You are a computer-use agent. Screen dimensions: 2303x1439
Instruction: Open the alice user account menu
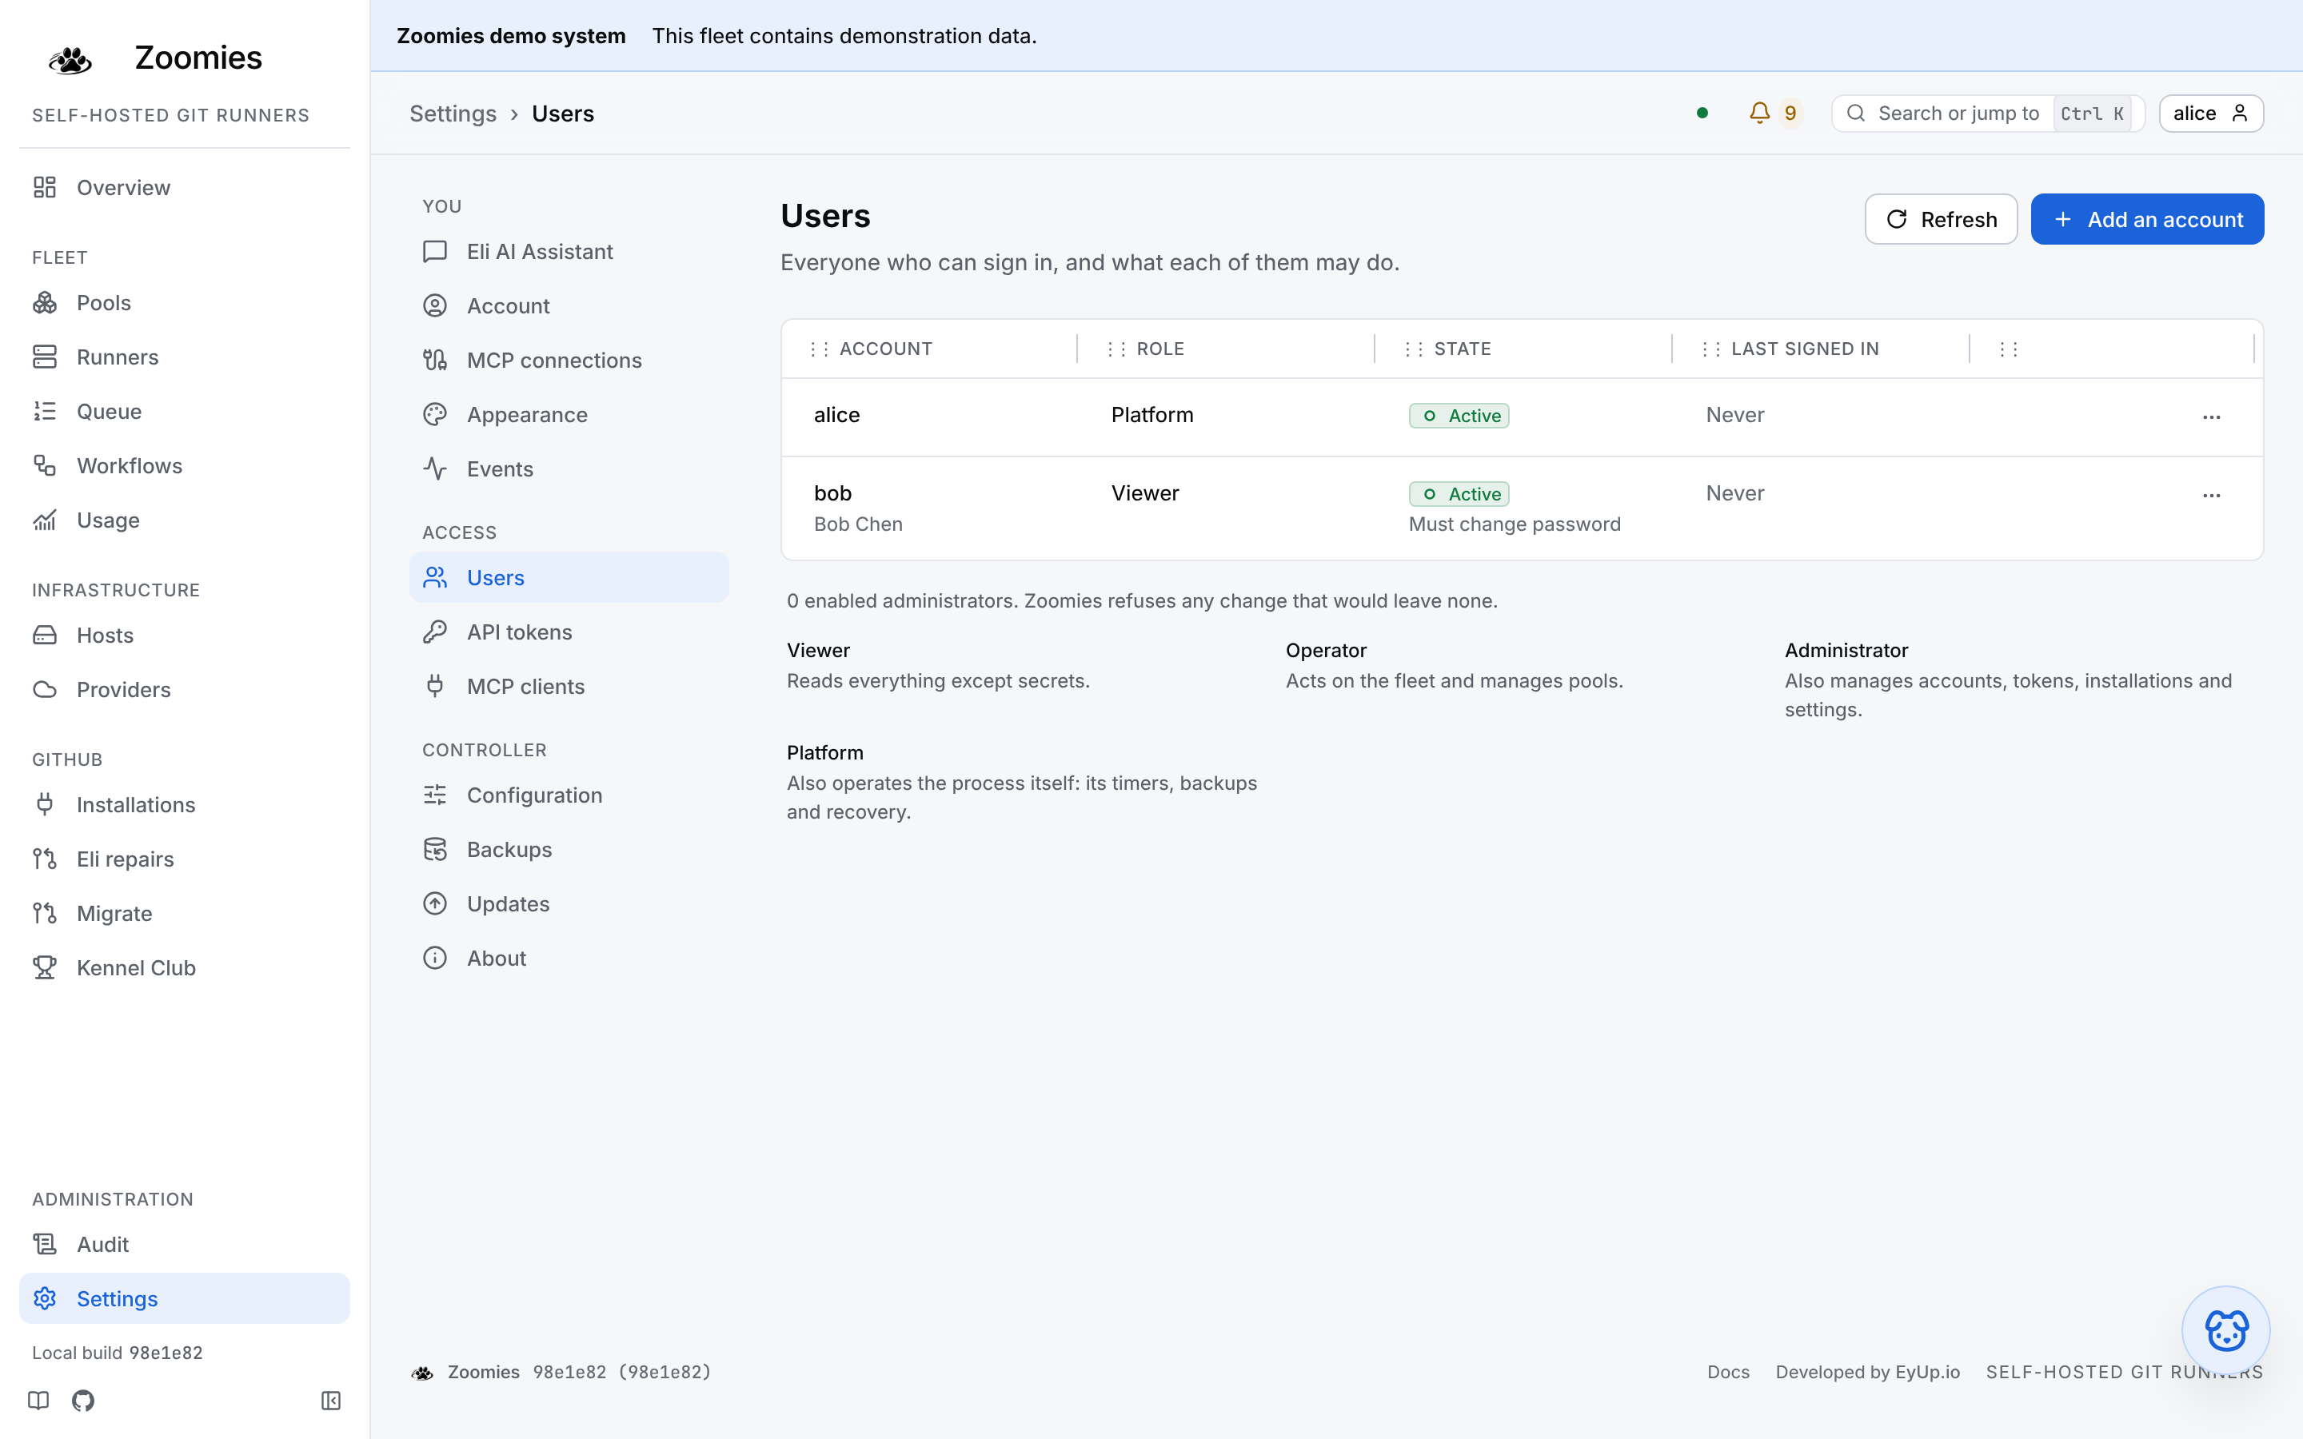pyautogui.click(x=2211, y=114)
